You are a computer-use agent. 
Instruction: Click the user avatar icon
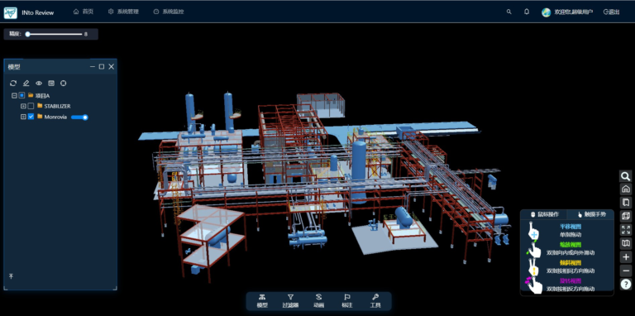click(546, 12)
